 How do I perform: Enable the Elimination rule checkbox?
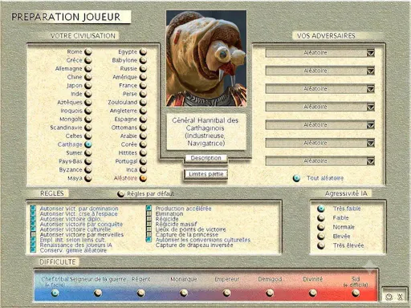pos(149,213)
